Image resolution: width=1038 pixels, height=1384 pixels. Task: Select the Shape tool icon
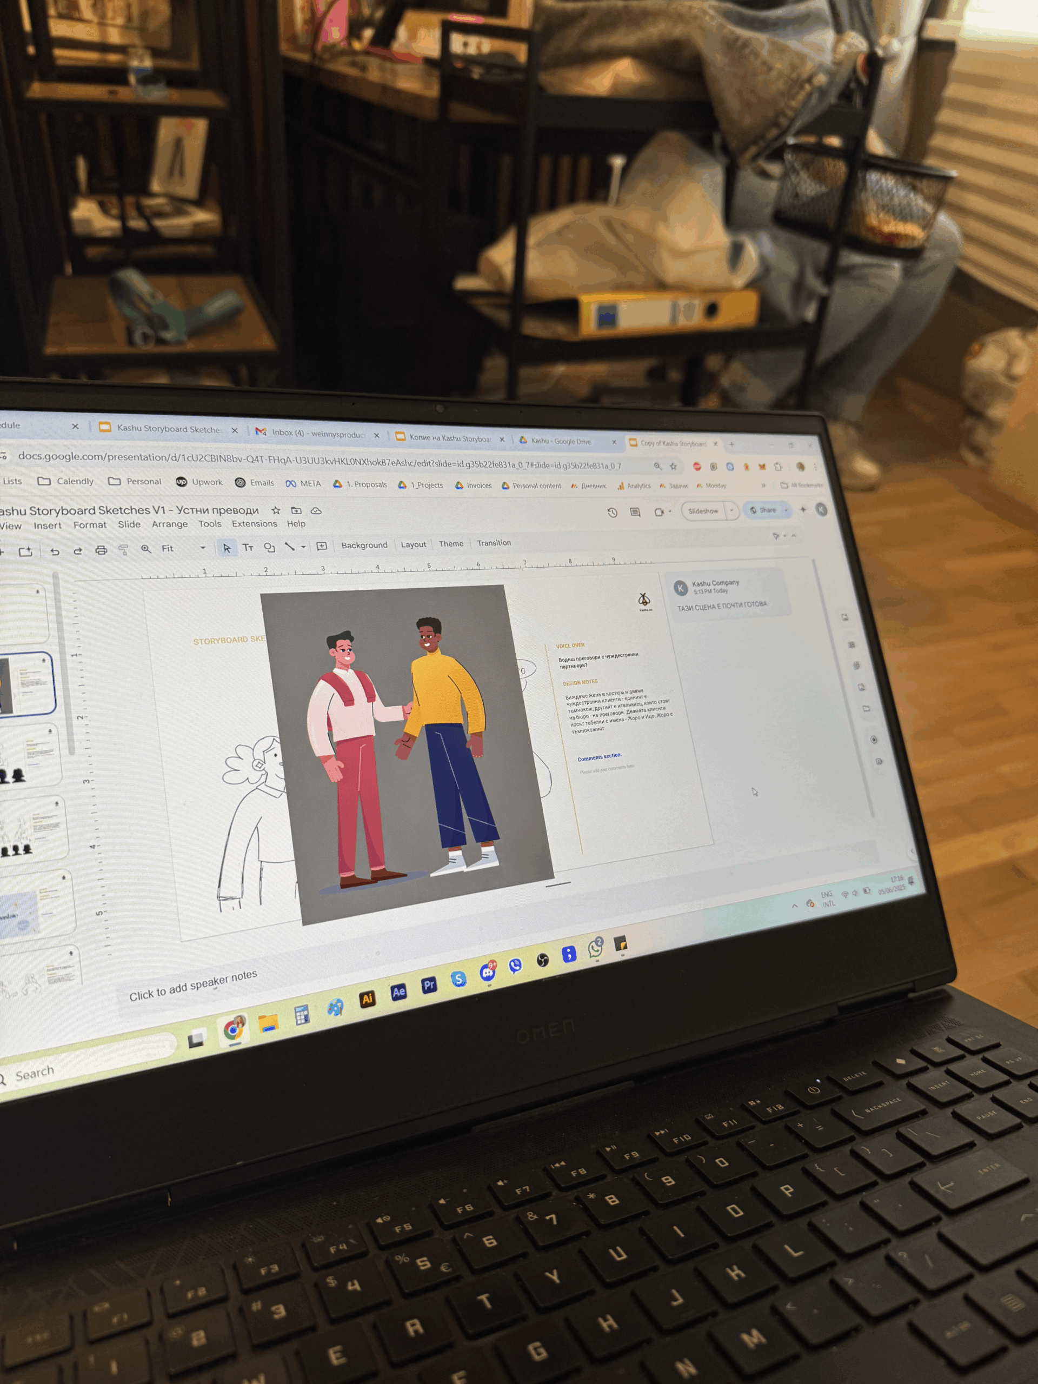point(269,548)
